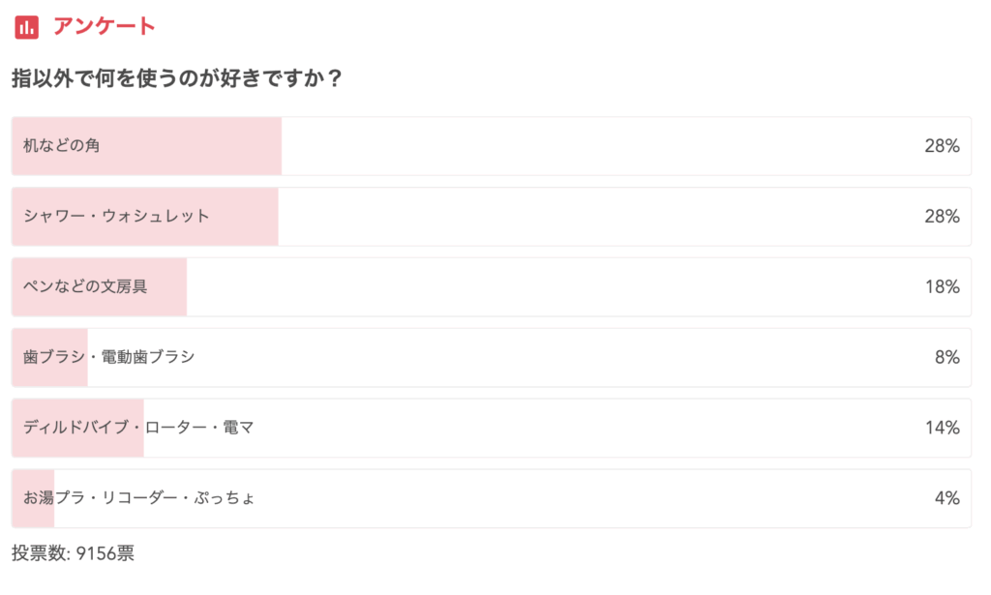Pick the お湯プラ・リコーダー・ぷっちょ option label

(x=139, y=498)
